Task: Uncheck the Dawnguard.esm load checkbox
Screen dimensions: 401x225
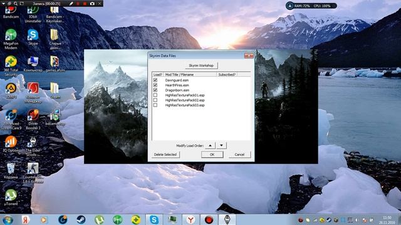Action: pos(155,80)
